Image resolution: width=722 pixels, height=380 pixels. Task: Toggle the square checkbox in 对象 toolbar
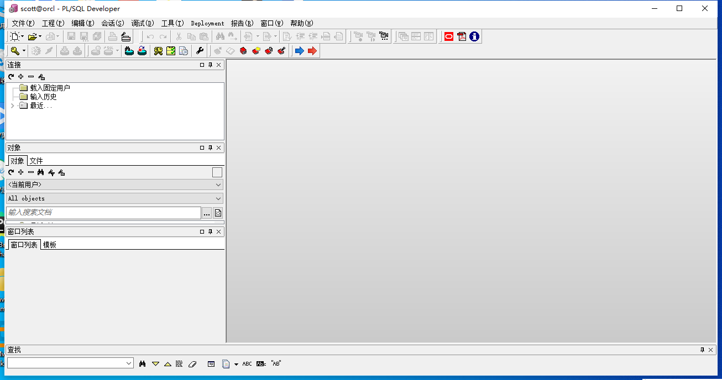coord(217,172)
